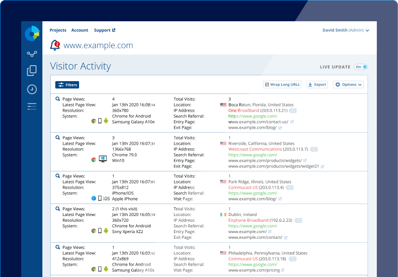Click label tag icon beside Westcoast Communications IP
The image size is (398, 277).
(x=314, y=149)
